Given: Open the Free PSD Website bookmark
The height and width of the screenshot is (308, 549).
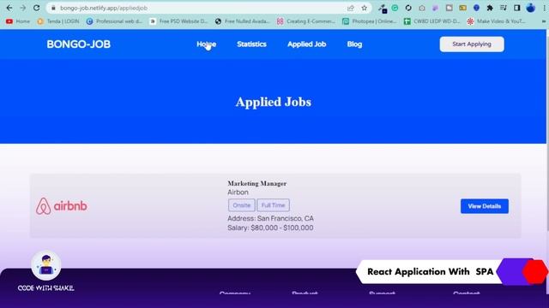Looking at the screenshot, I should point(178,21).
